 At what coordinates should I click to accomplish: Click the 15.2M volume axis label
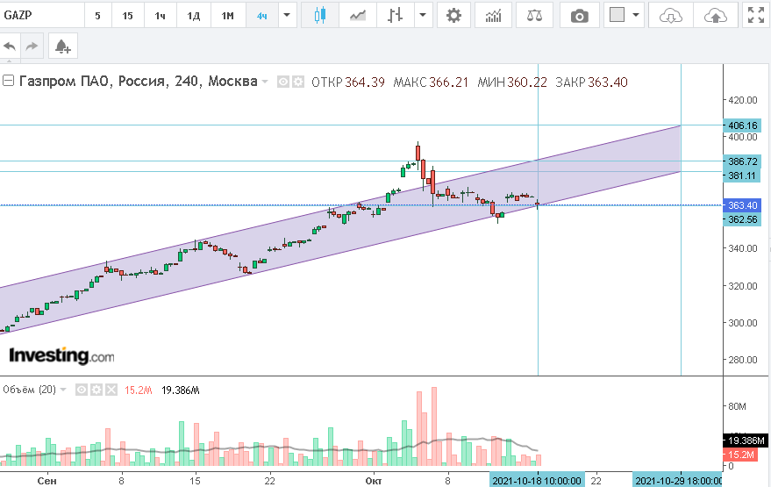click(740, 455)
